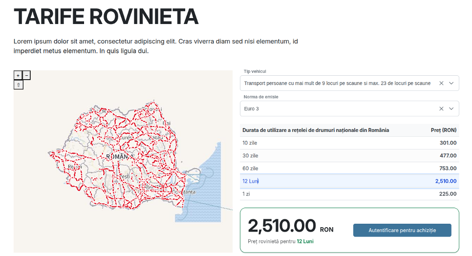
Task: Click Autentificare pentru achiziție button
Action: click(x=402, y=231)
